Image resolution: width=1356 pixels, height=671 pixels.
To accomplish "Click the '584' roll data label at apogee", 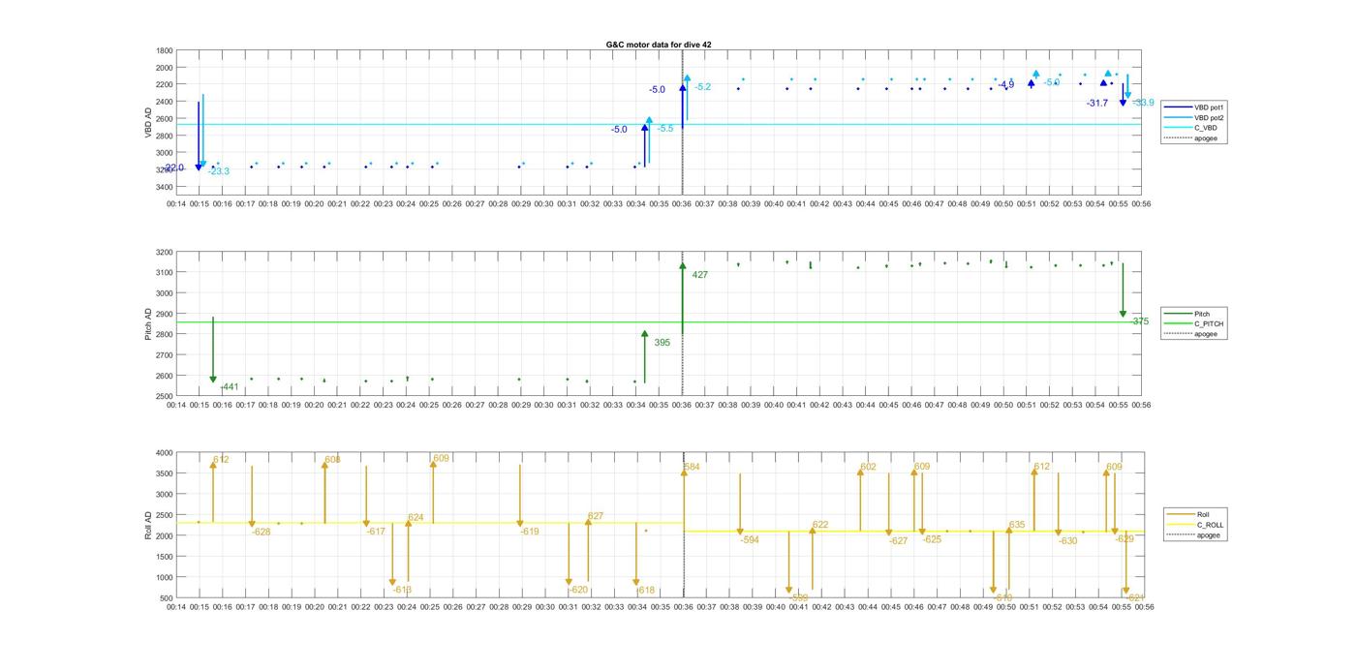I will 692,468.
